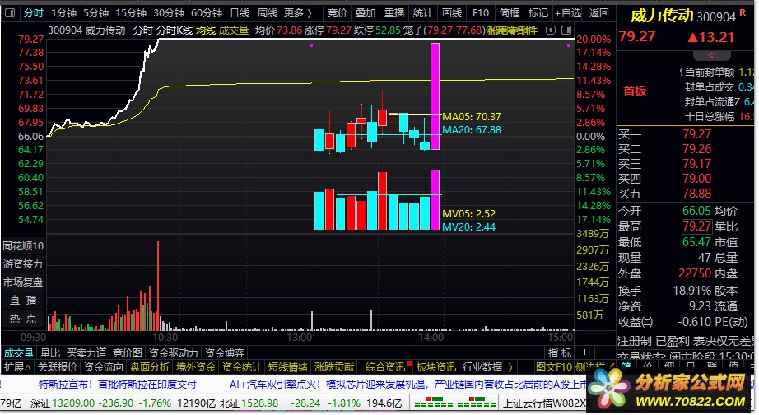The width and height of the screenshot is (759, 415).
Task: Open 游资接力 side shortcut
Action: point(23,264)
